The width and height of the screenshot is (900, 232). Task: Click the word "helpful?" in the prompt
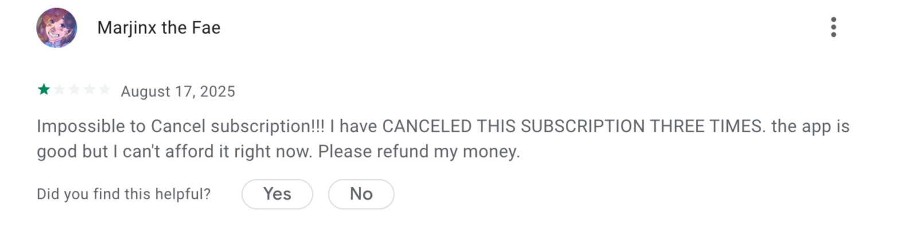(186, 194)
